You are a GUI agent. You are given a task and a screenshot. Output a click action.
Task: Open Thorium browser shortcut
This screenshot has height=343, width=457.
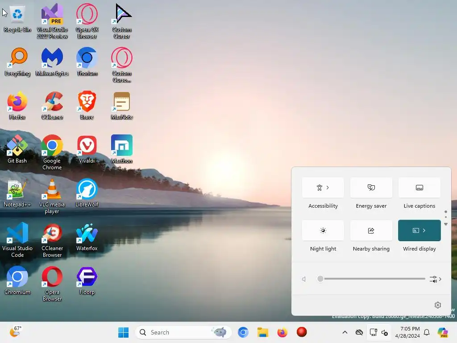point(87,62)
